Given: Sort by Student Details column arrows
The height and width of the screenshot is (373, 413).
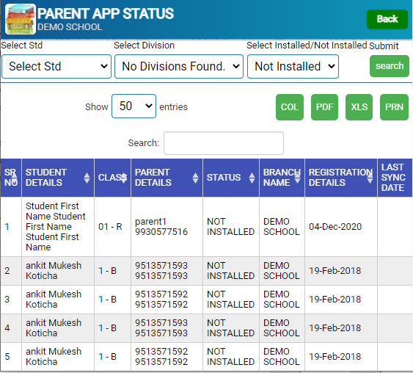Looking at the screenshot, I should point(87,178).
